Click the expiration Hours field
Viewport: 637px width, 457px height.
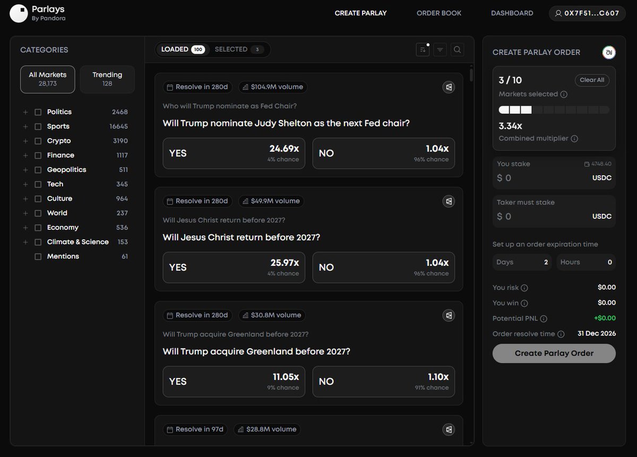586,262
